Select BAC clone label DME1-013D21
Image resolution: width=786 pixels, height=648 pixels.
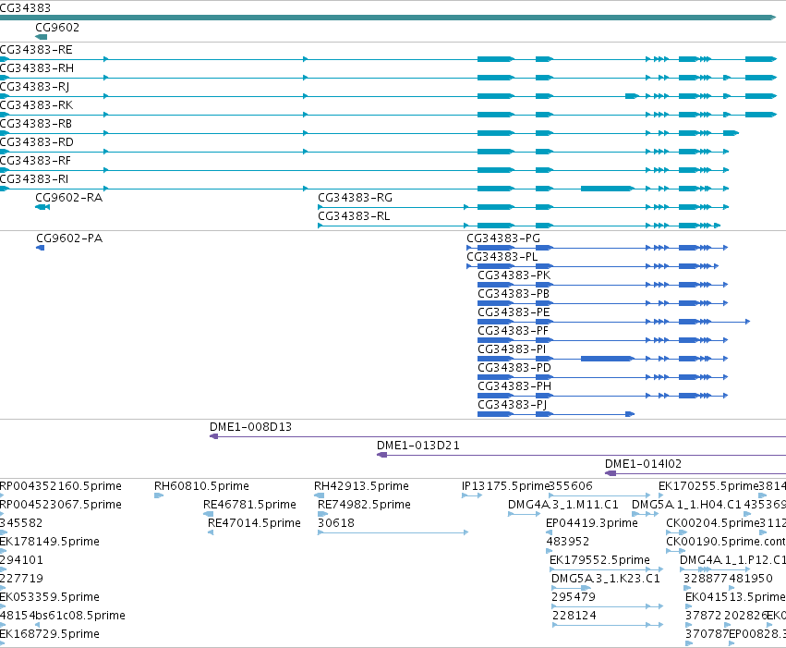418,446
